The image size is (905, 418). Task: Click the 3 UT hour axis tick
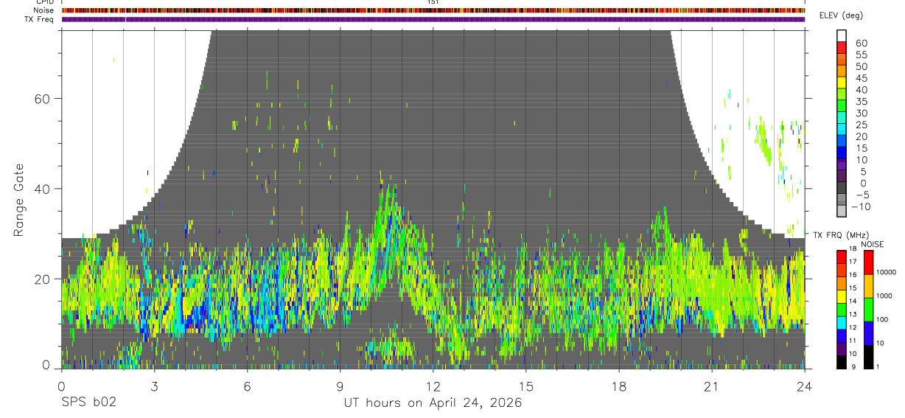click(154, 386)
